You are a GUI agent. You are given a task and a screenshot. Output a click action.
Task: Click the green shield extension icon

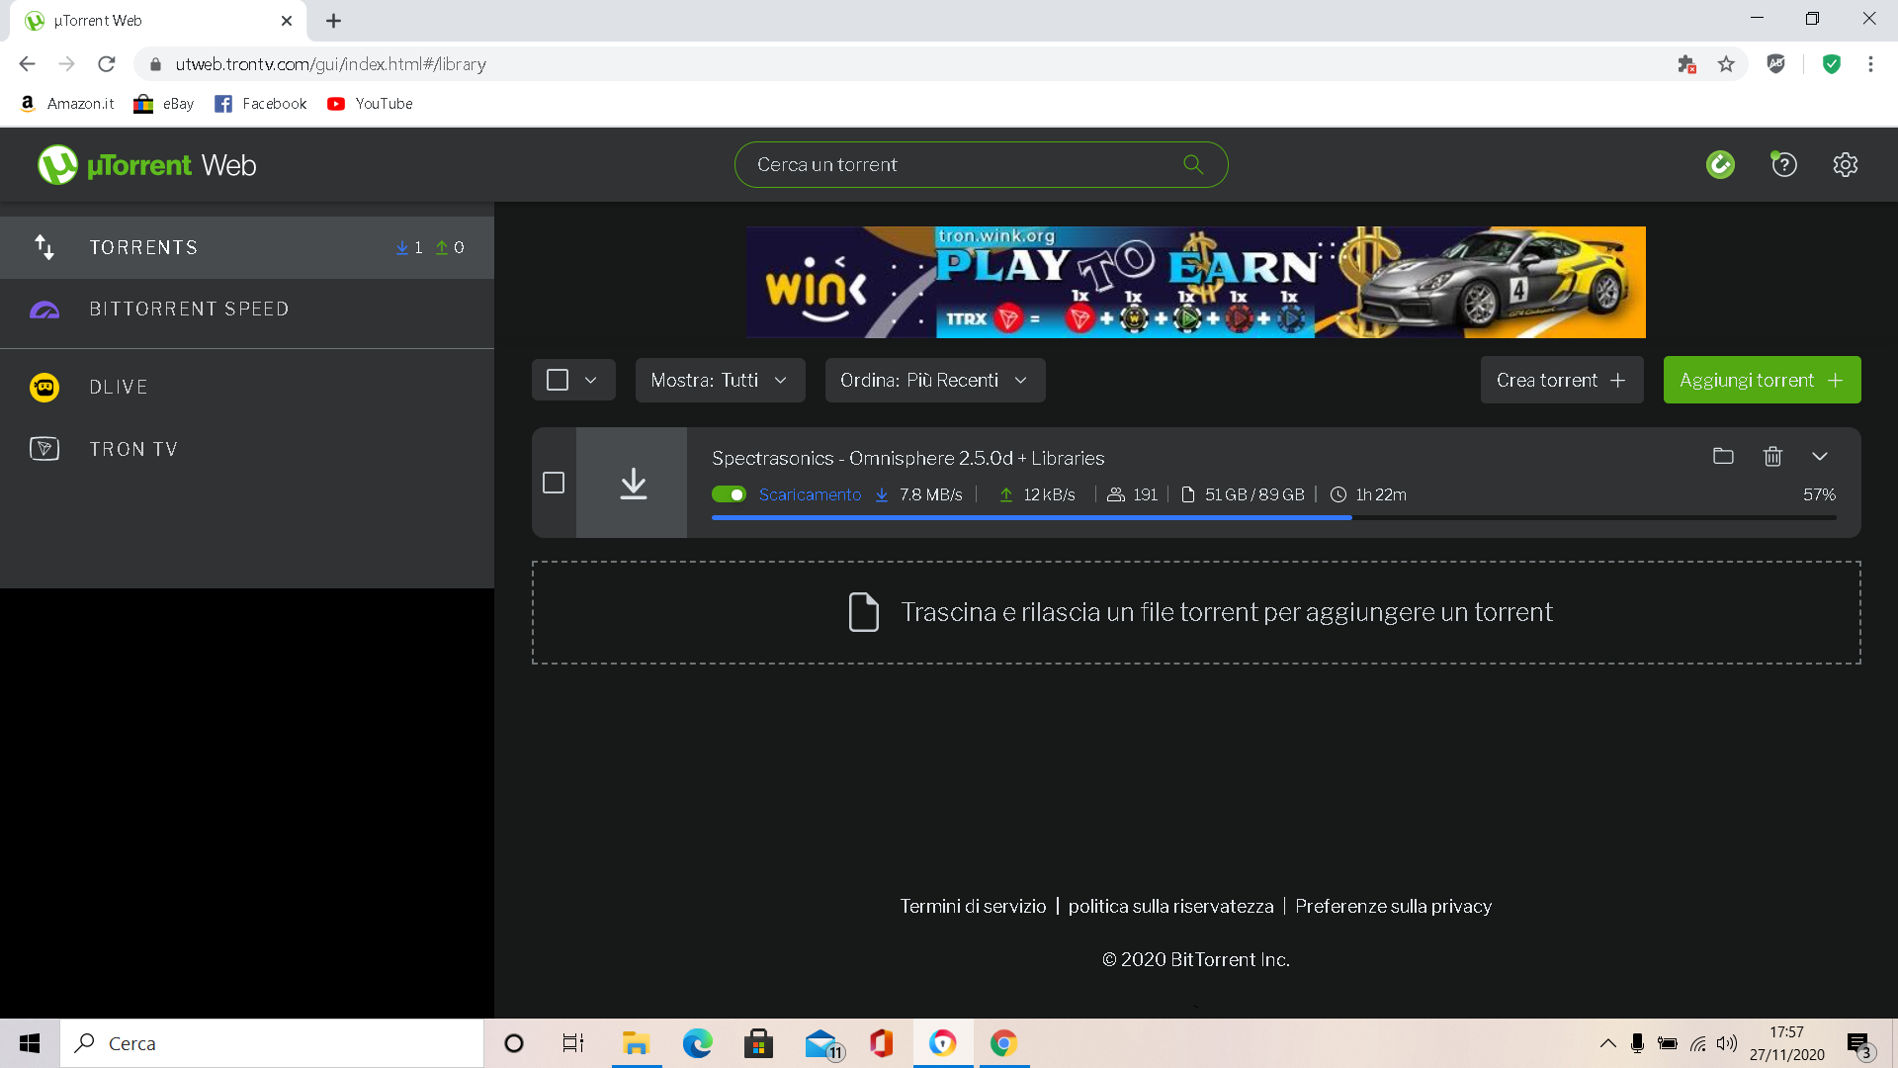[1832, 64]
